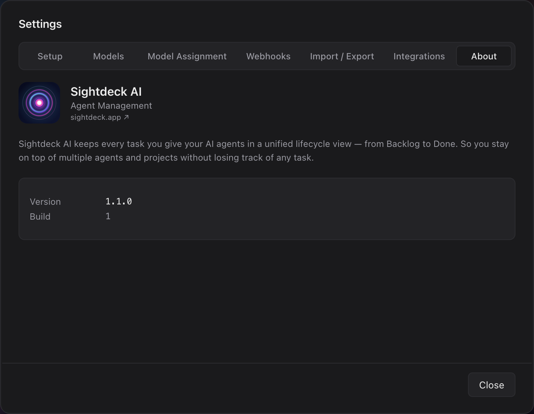Click the Build label
534x414 pixels.
click(x=40, y=217)
